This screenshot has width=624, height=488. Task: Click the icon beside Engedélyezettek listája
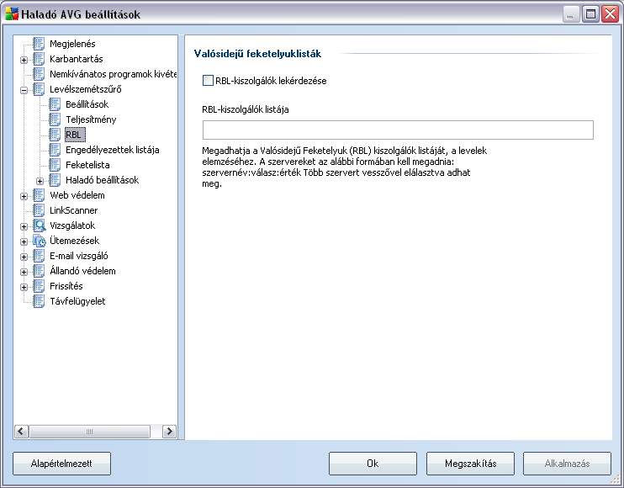[x=55, y=149]
